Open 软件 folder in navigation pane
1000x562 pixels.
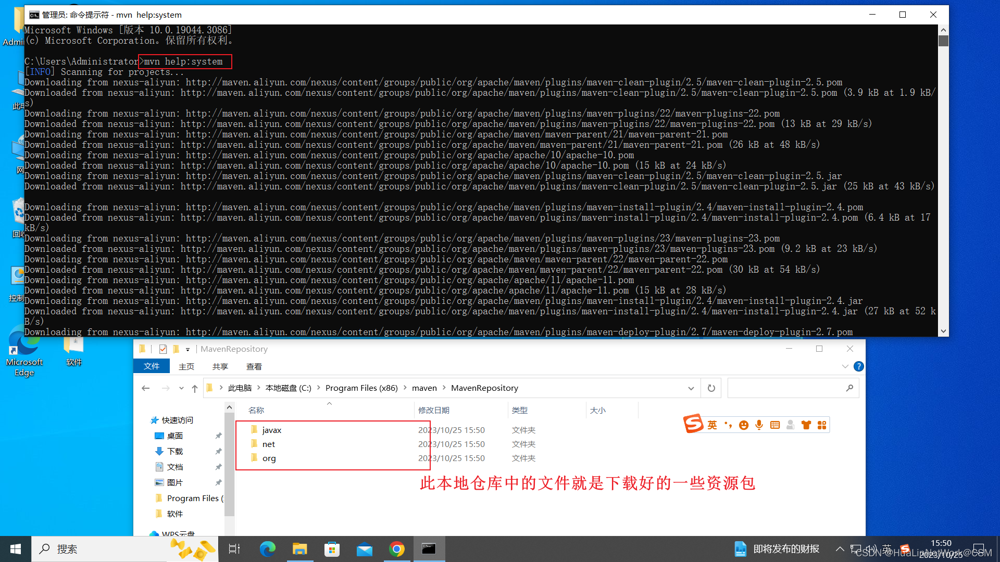[x=174, y=514]
